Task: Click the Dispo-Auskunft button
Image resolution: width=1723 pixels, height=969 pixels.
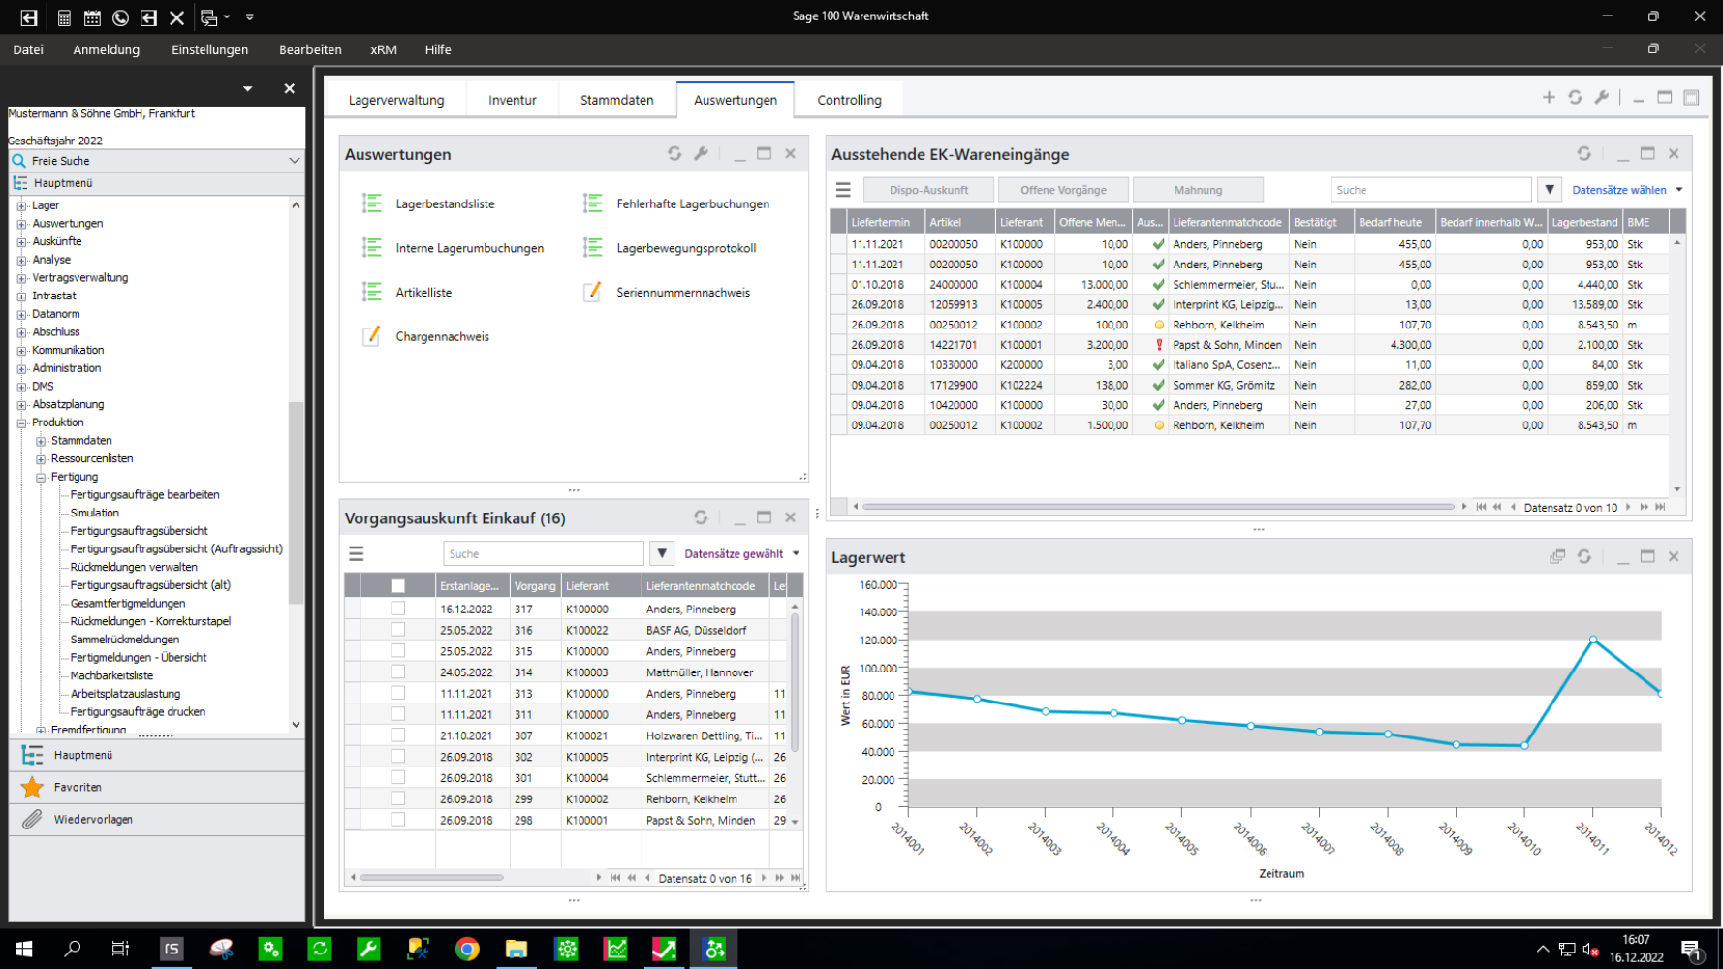Action: [928, 190]
